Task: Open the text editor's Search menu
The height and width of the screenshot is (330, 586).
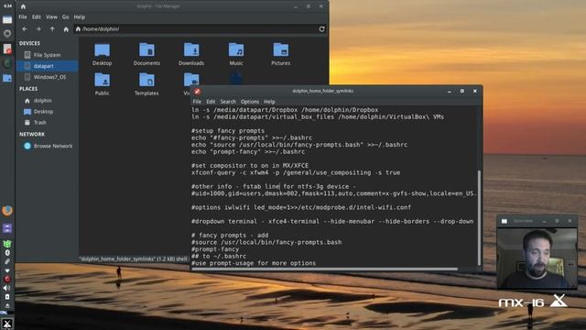Action: click(228, 102)
